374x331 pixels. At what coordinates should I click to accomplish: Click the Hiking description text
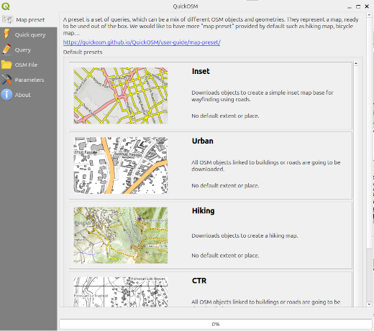coord(245,236)
